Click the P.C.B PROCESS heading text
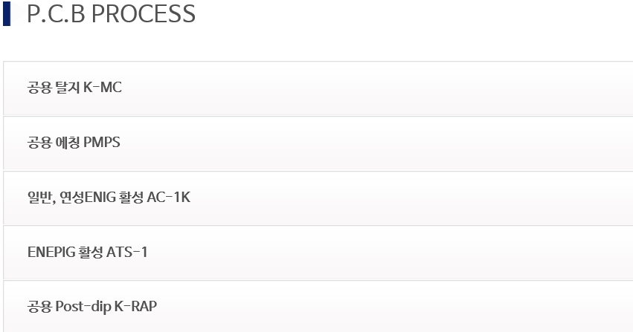Image resolution: width=633 pixels, height=332 pixels. click(111, 13)
